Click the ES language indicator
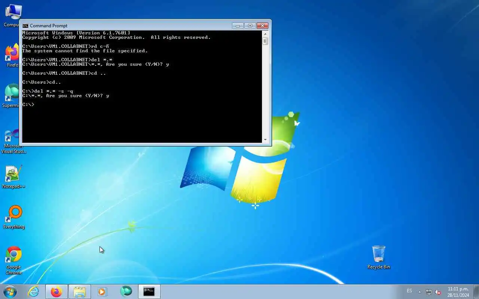The image size is (479, 299). coord(409,291)
